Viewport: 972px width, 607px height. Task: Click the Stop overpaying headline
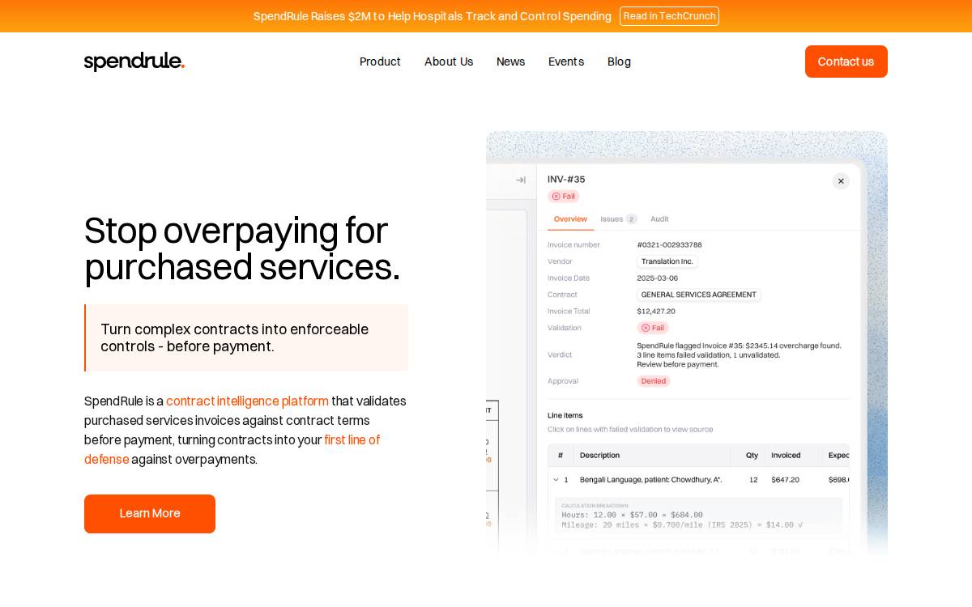242,248
